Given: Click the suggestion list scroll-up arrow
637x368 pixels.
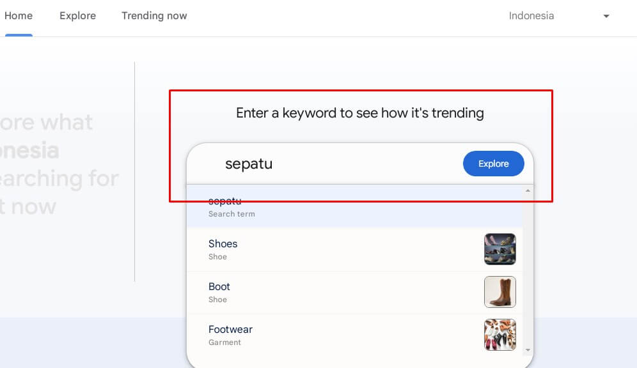Looking at the screenshot, I should pyautogui.click(x=528, y=190).
